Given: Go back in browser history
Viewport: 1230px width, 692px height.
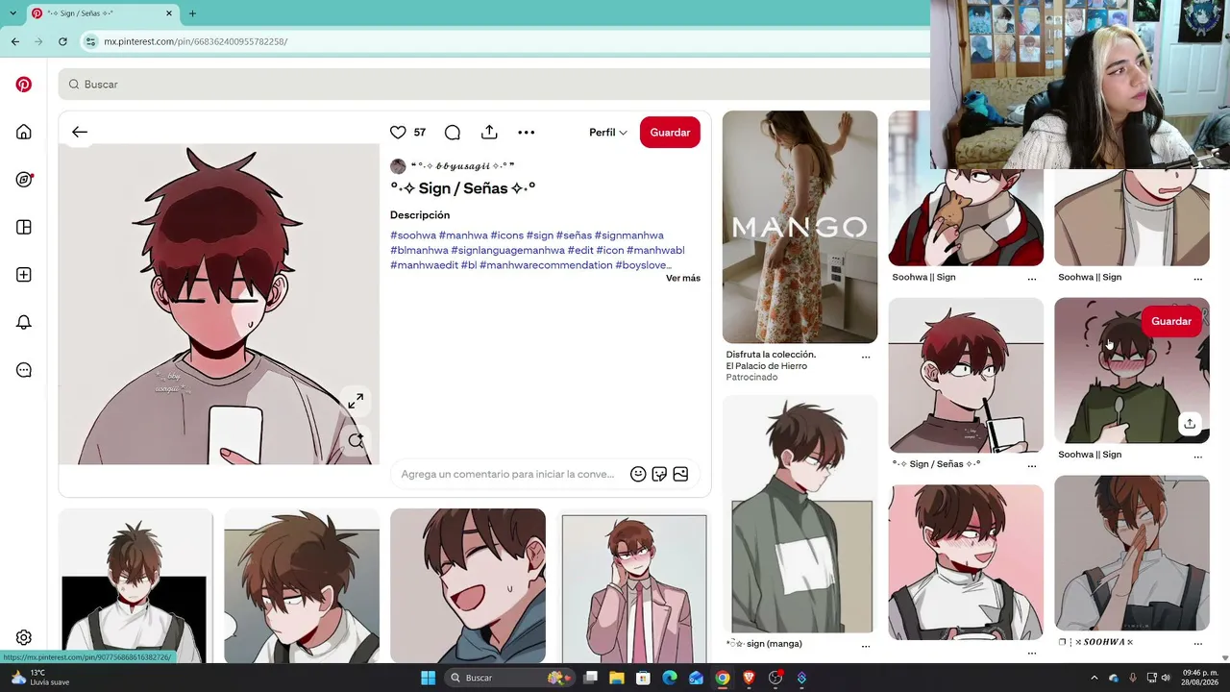Looking at the screenshot, I should [x=15, y=41].
